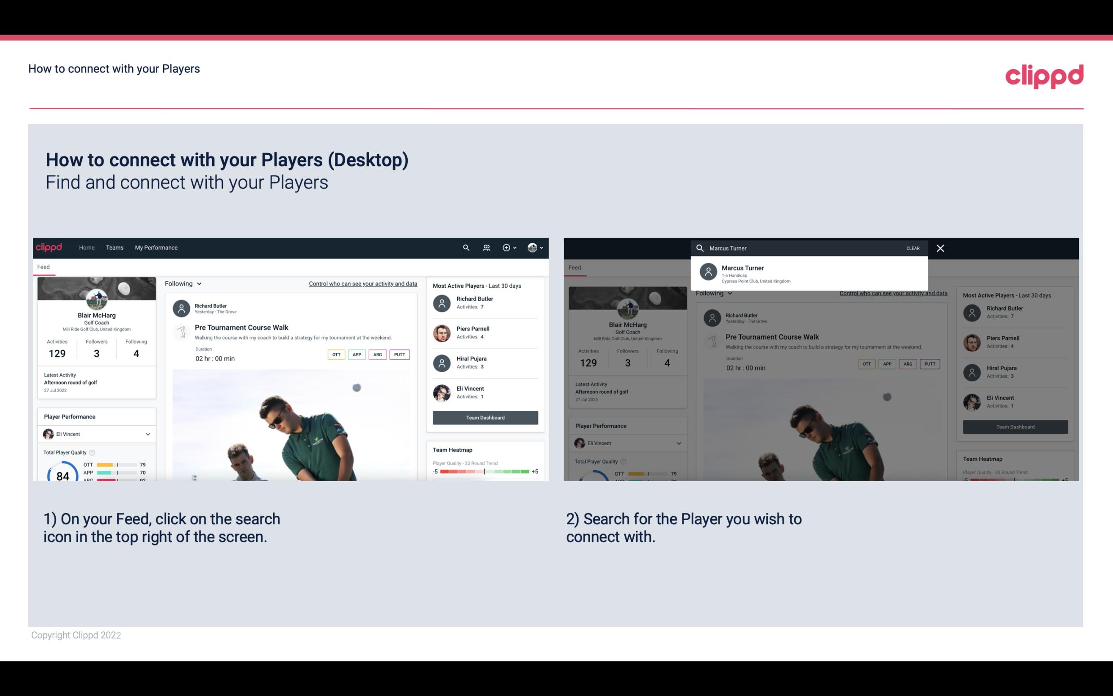Click the Team Dashboard button

485,417
